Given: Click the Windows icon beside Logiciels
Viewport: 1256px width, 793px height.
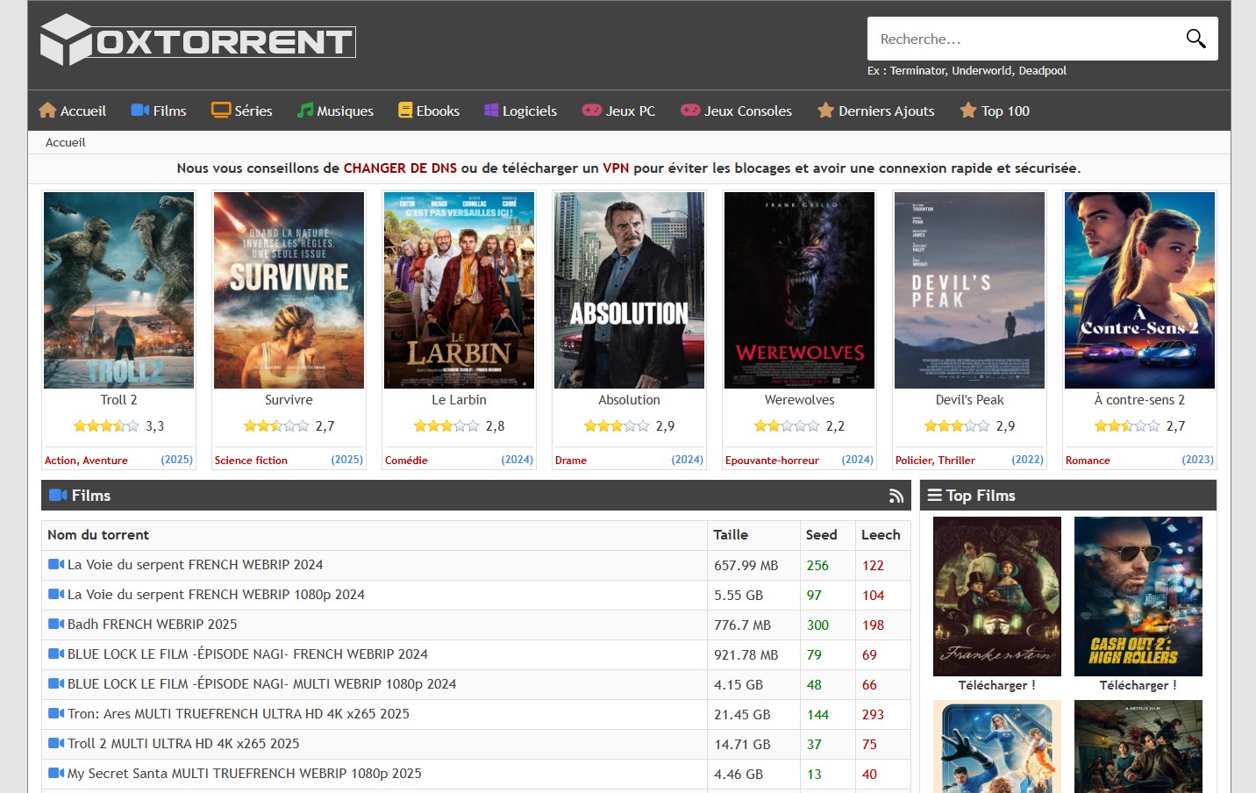Looking at the screenshot, I should coord(491,111).
